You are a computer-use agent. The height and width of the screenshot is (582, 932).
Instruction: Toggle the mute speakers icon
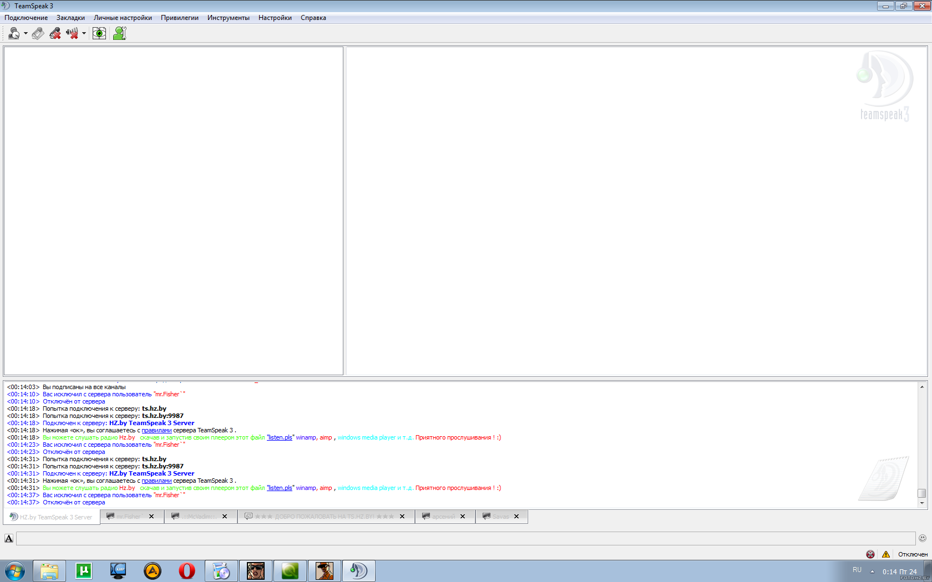point(72,33)
